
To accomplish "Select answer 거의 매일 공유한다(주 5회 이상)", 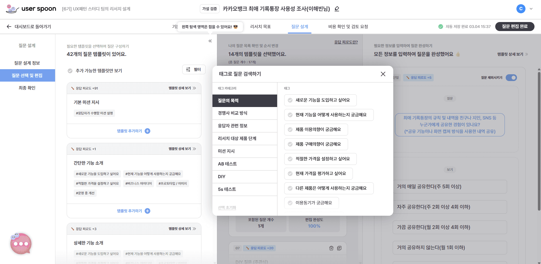I will [450, 187].
